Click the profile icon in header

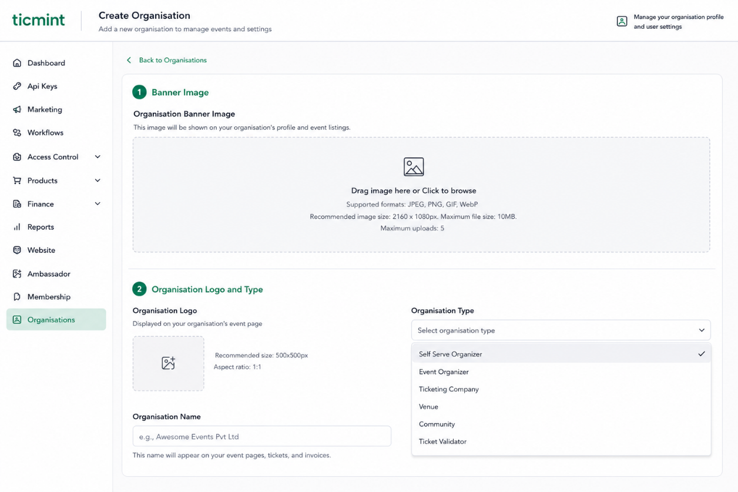point(622,22)
